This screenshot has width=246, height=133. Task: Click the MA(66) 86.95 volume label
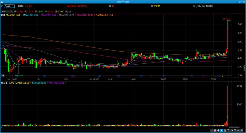tap(39, 83)
